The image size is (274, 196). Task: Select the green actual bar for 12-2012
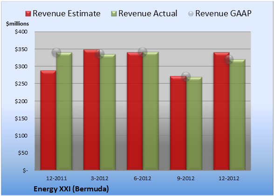coord(237,115)
